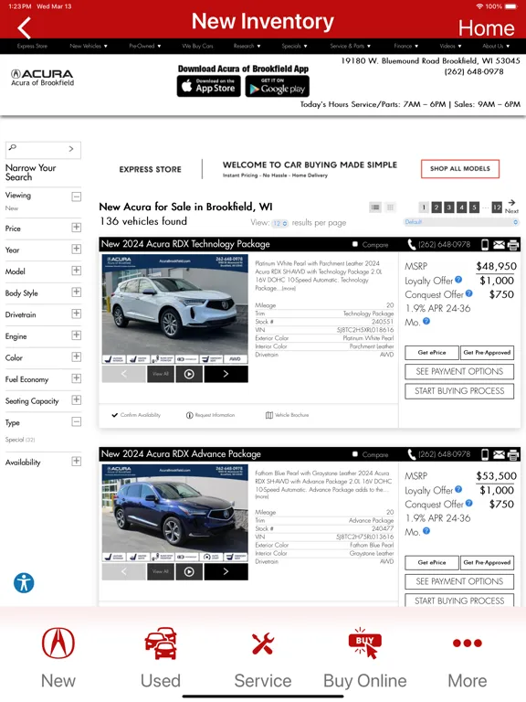The height and width of the screenshot is (702, 526).
Task: Expand the Price filter
Action: click(x=77, y=228)
